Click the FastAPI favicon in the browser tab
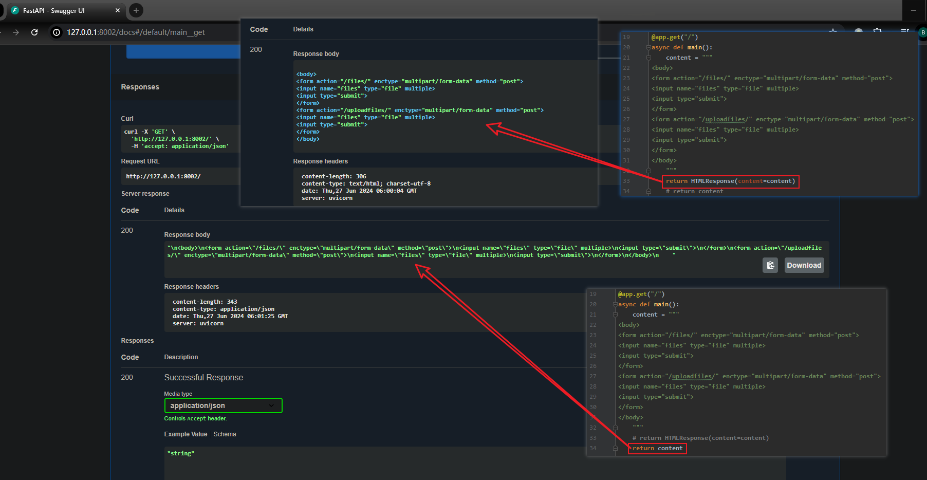 click(x=15, y=10)
